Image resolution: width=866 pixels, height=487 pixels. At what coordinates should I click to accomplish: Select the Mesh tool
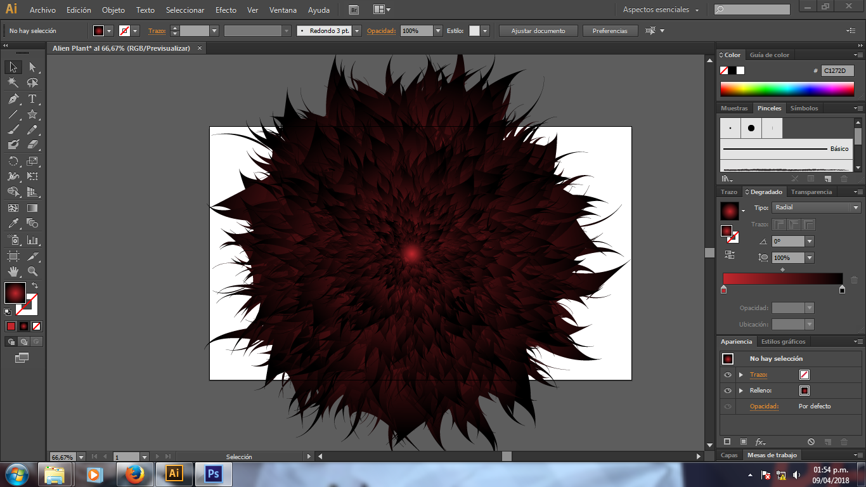pos(13,207)
